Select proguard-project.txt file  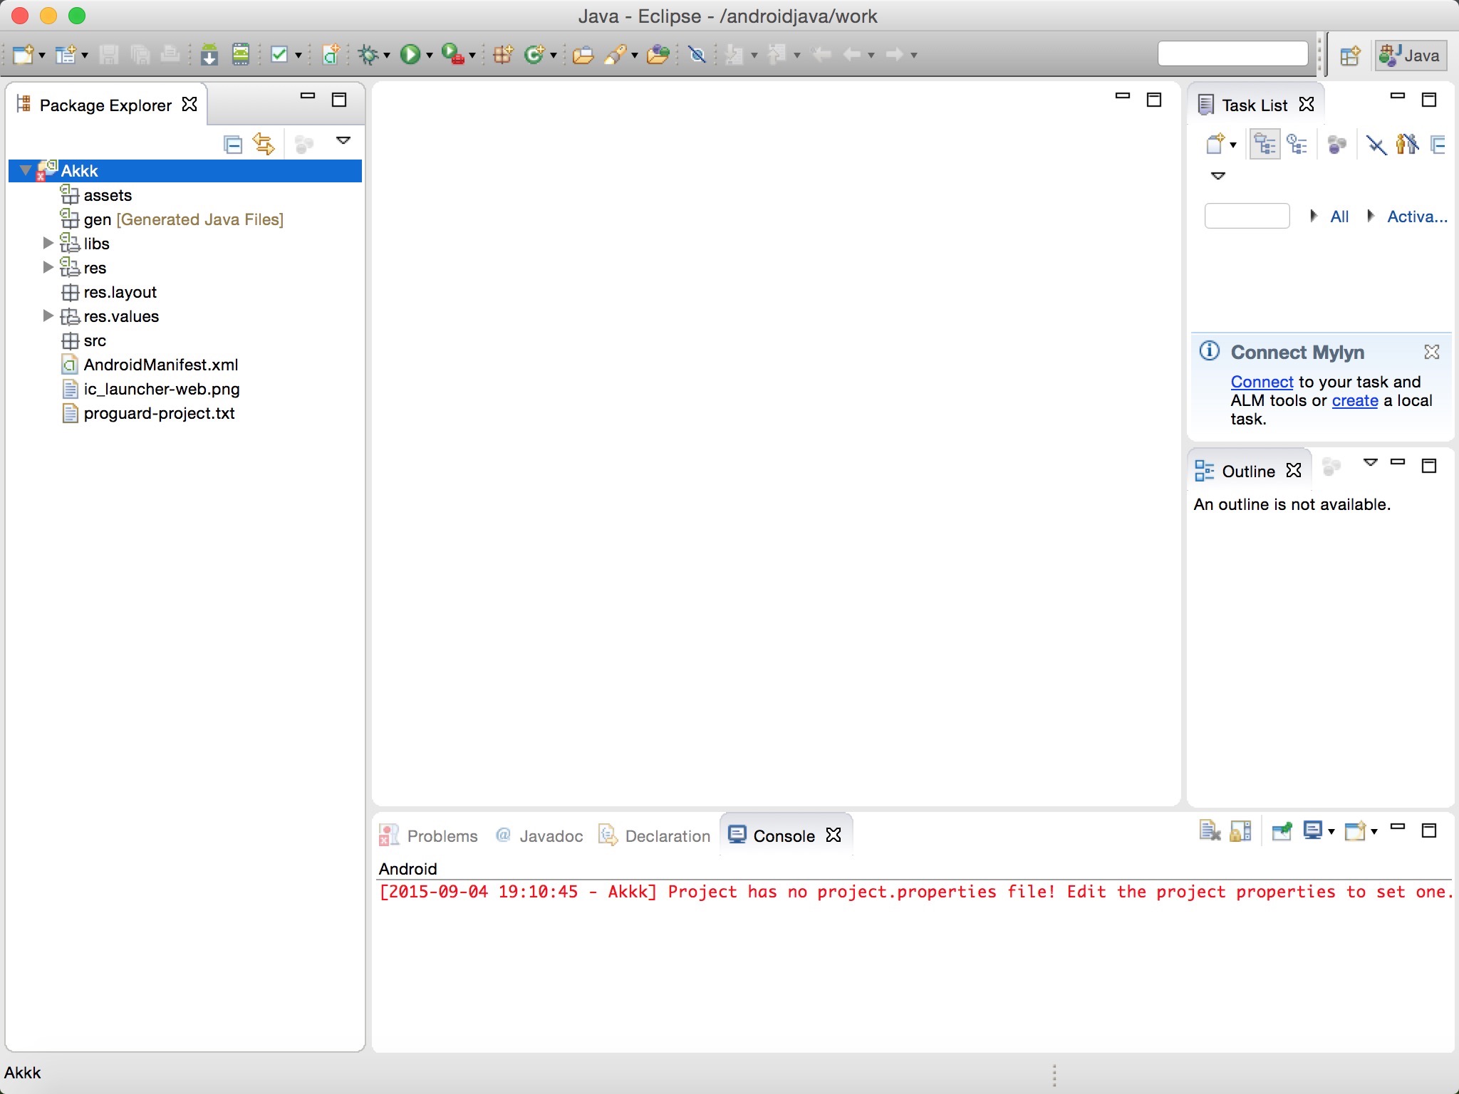tap(160, 413)
